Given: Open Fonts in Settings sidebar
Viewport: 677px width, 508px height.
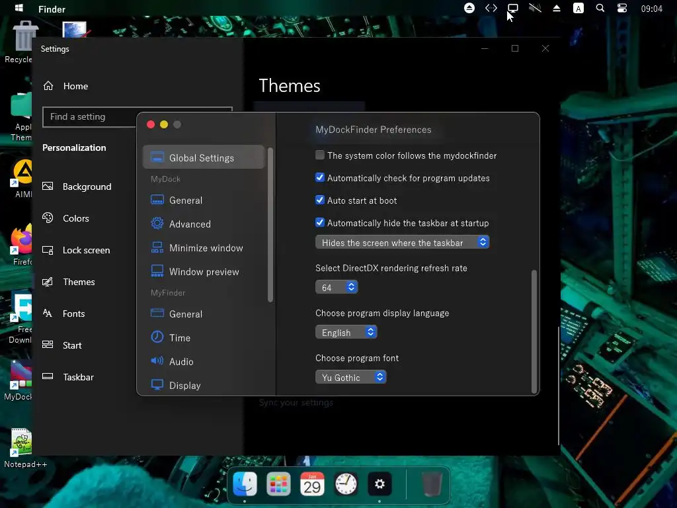Looking at the screenshot, I should [73, 314].
